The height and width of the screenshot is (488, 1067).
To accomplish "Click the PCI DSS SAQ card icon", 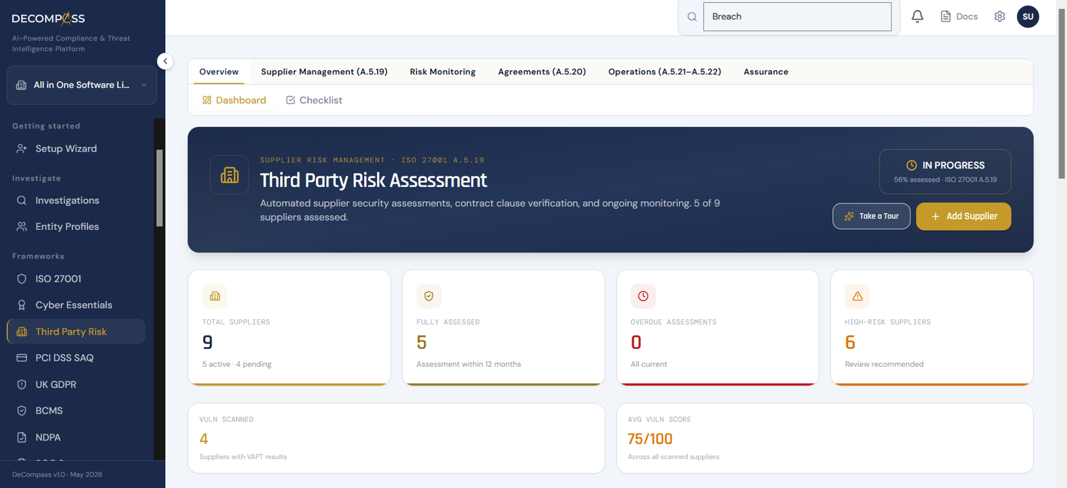I will (x=22, y=358).
